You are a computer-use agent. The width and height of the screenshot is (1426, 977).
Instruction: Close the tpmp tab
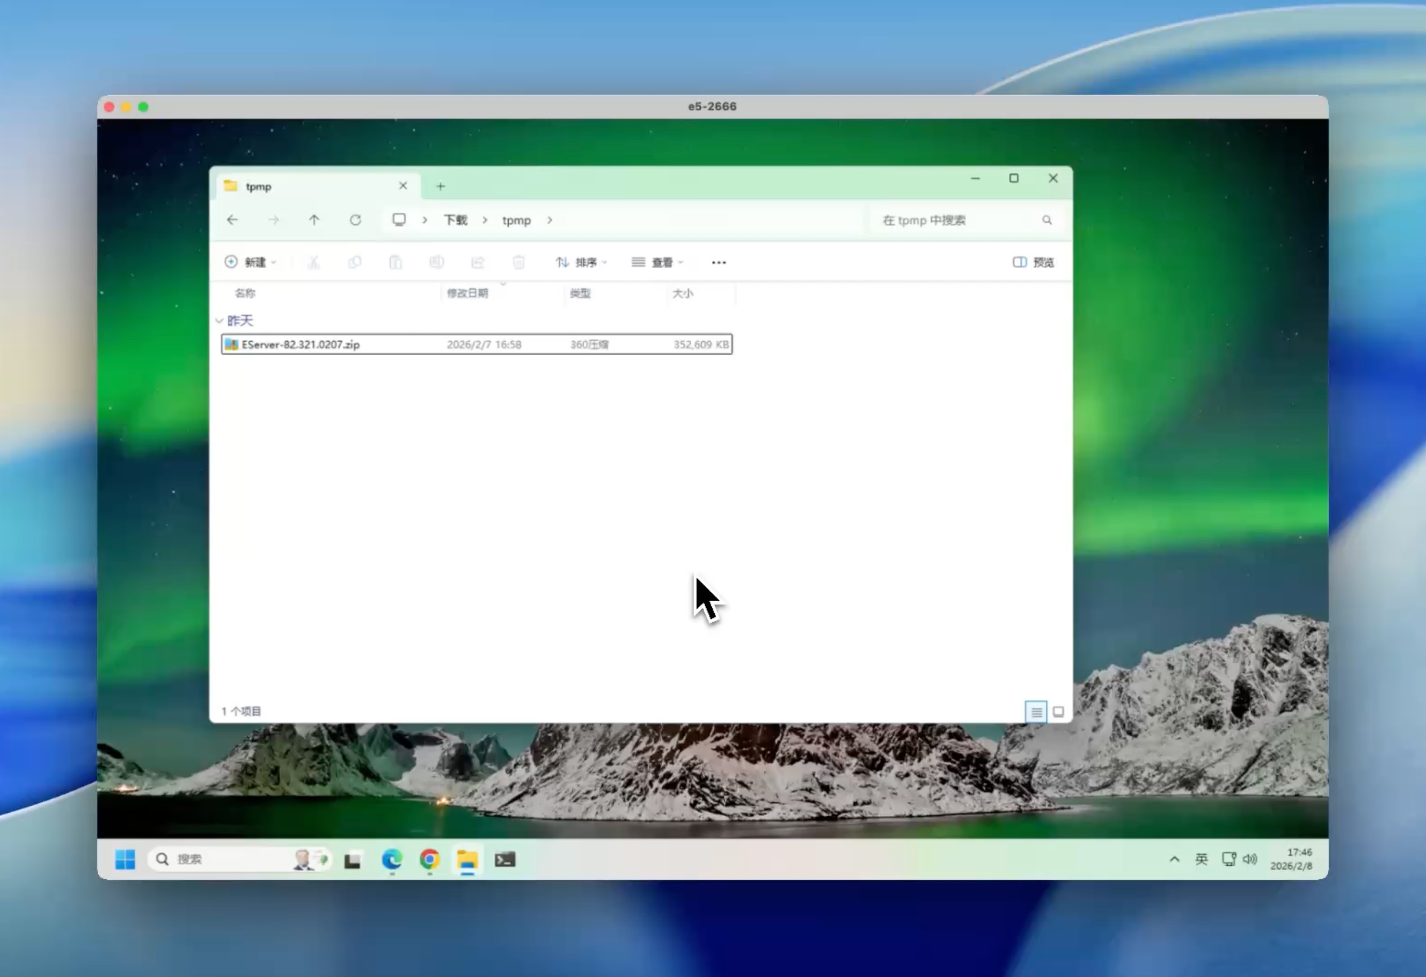403,186
